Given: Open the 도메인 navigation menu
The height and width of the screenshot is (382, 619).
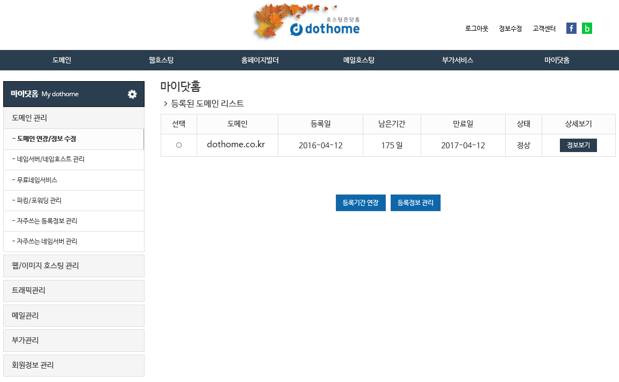Looking at the screenshot, I should click(62, 60).
